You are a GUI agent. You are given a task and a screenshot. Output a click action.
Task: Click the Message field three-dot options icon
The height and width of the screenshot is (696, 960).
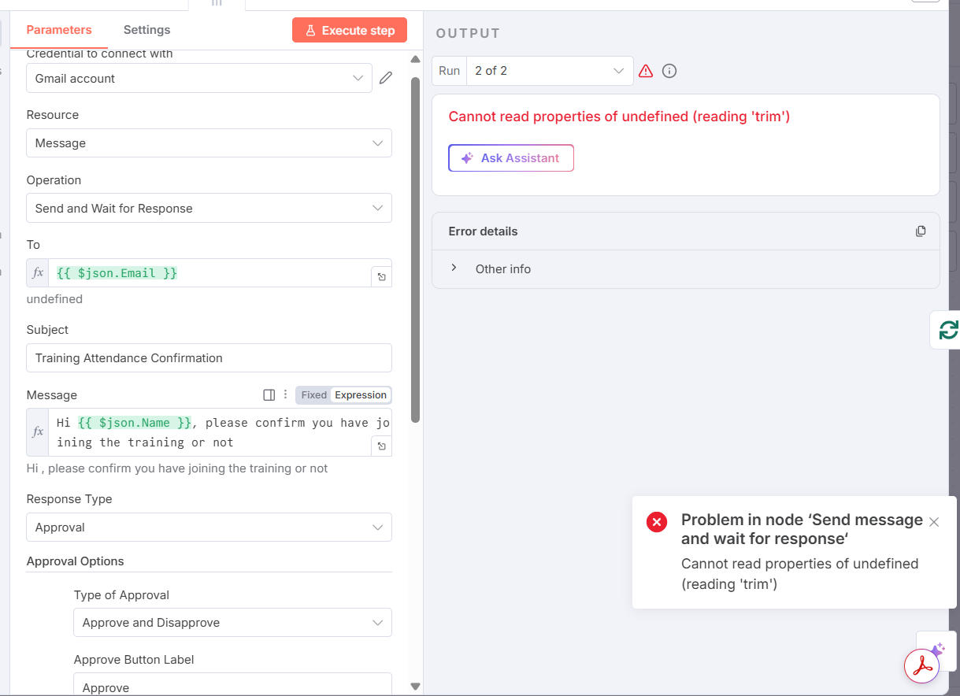tap(286, 394)
